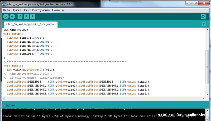The width and height of the screenshot is (211, 121).
Task: Open the Помощь menu
Action: tap(58, 10)
